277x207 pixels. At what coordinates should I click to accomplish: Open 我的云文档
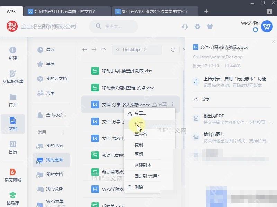pyautogui.click(x=51, y=79)
